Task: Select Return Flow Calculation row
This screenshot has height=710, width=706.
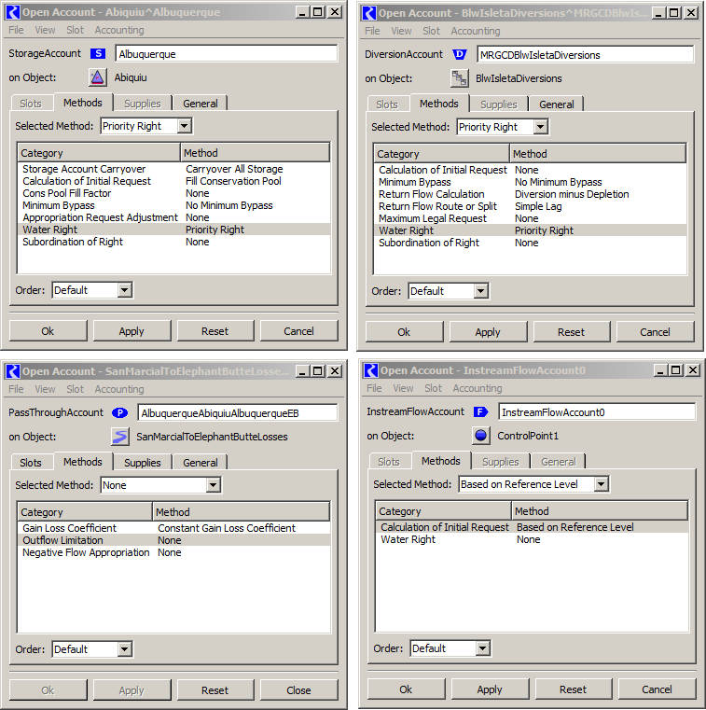Action: pyautogui.click(x=531, y=194)
